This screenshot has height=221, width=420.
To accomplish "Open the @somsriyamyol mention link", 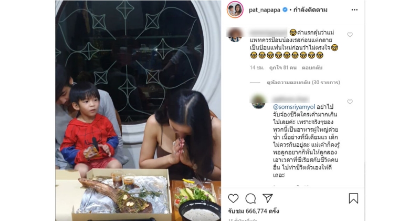I will click(294, 107).
